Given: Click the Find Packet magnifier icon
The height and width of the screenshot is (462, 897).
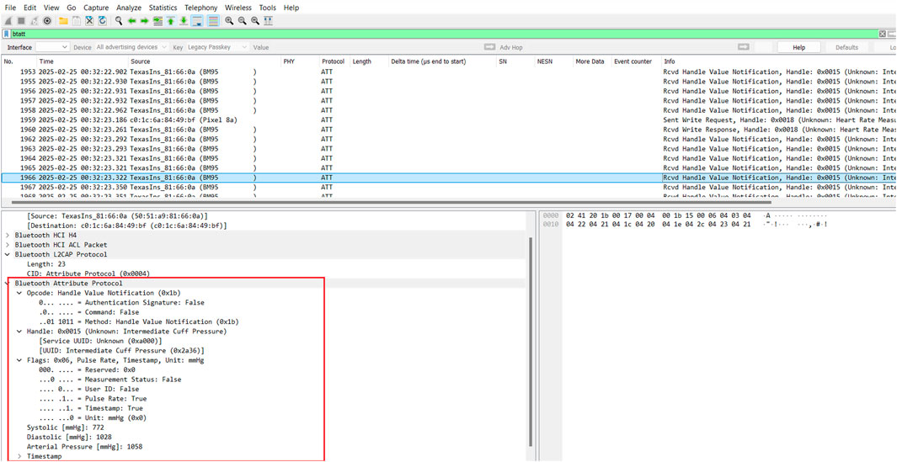Looking at the screenshot, I should 119,21.
